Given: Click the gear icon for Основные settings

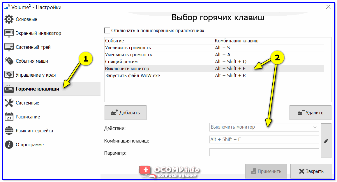Looking at the screenshot, I should point(9,19).
